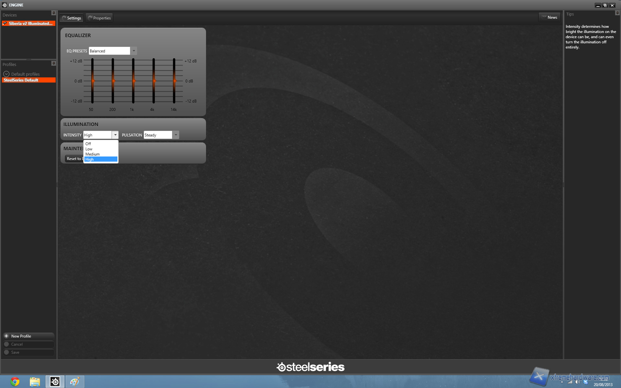The image size is (621, 388).
Task: Click the SteelSeries Engine icon in taskbar
Action: (x=54, y=381)
